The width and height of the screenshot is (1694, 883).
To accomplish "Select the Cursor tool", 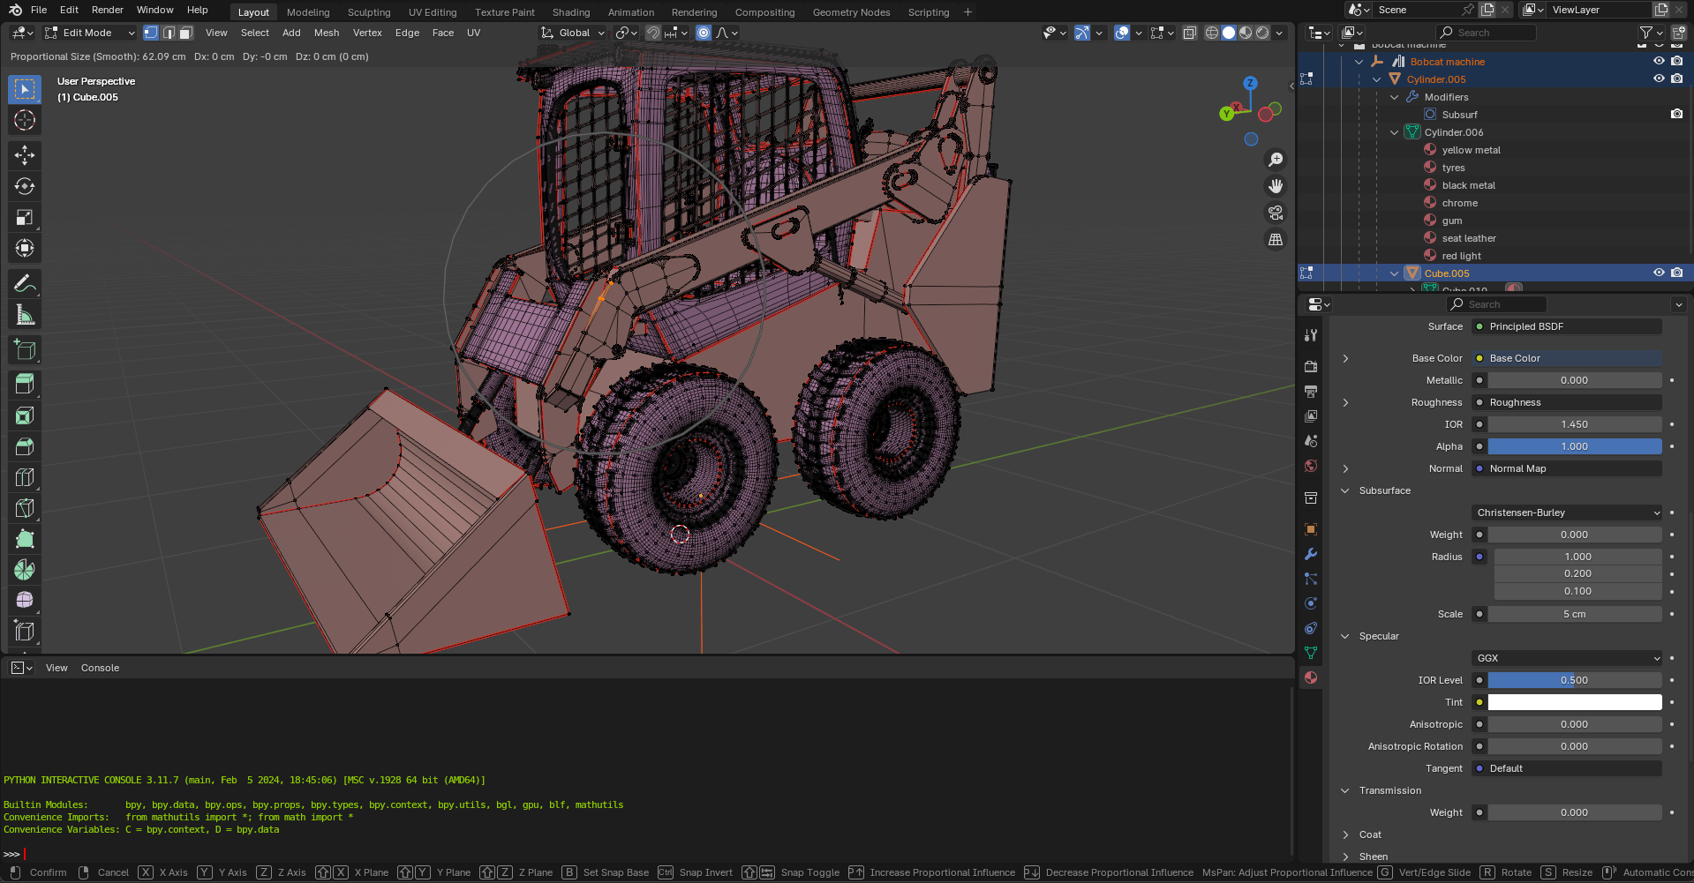I will click(x=25, y=120).
